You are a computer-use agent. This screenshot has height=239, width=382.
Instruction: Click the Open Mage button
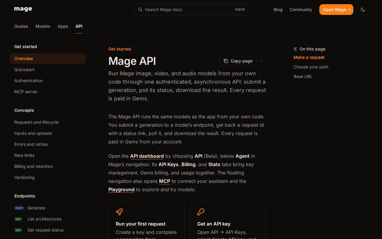(x=336, y=10)
